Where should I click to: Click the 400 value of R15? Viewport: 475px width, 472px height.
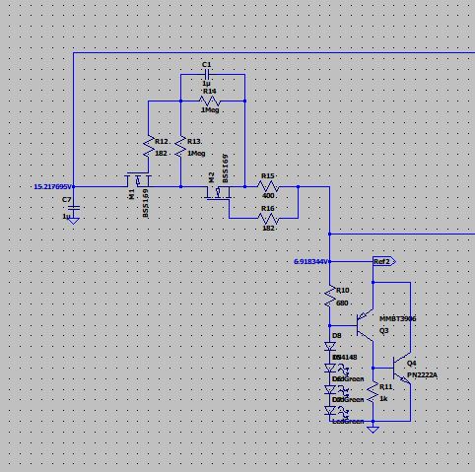coord(268,195)
